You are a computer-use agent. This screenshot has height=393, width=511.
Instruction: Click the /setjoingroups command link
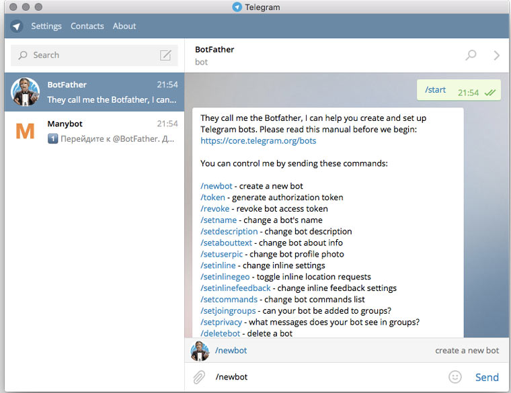(228, 311)
